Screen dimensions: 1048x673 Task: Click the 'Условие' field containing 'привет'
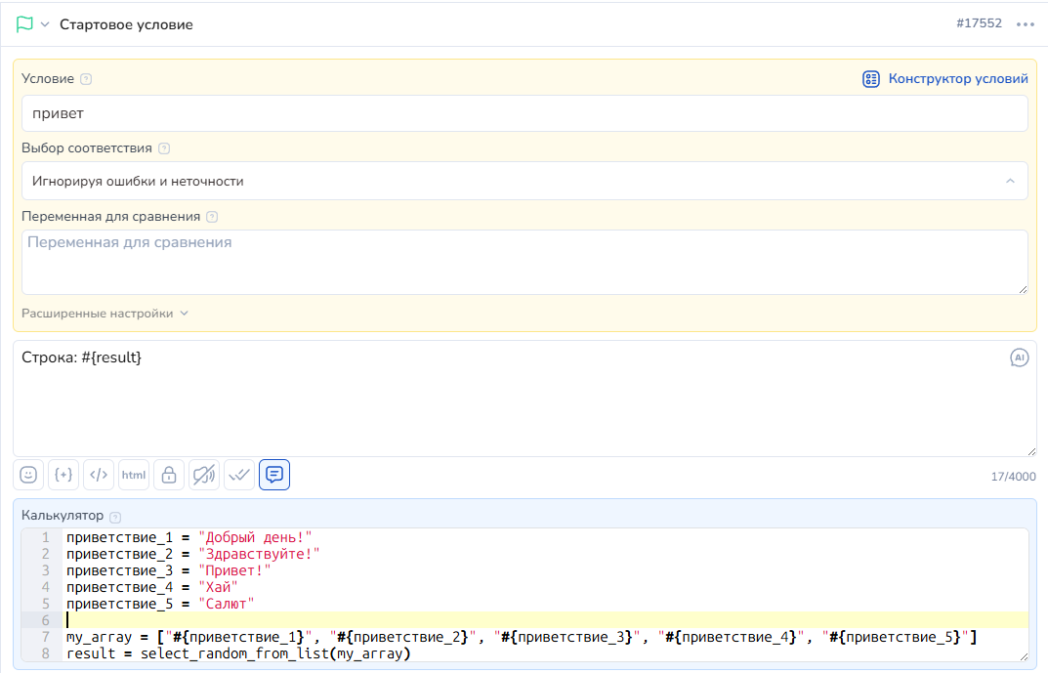tap(524, 113)
